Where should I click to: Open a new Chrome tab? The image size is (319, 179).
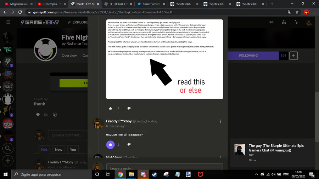click(x=272, y=4)
